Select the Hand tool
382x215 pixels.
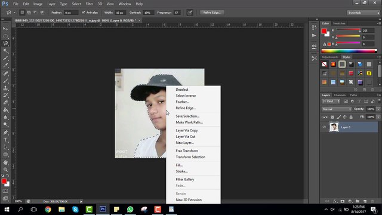coord(5,162)
